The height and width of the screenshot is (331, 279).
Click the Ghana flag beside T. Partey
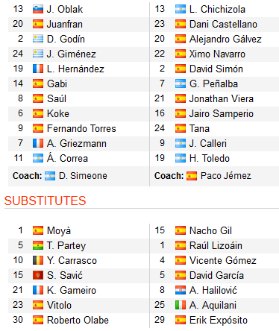point(38,245)
